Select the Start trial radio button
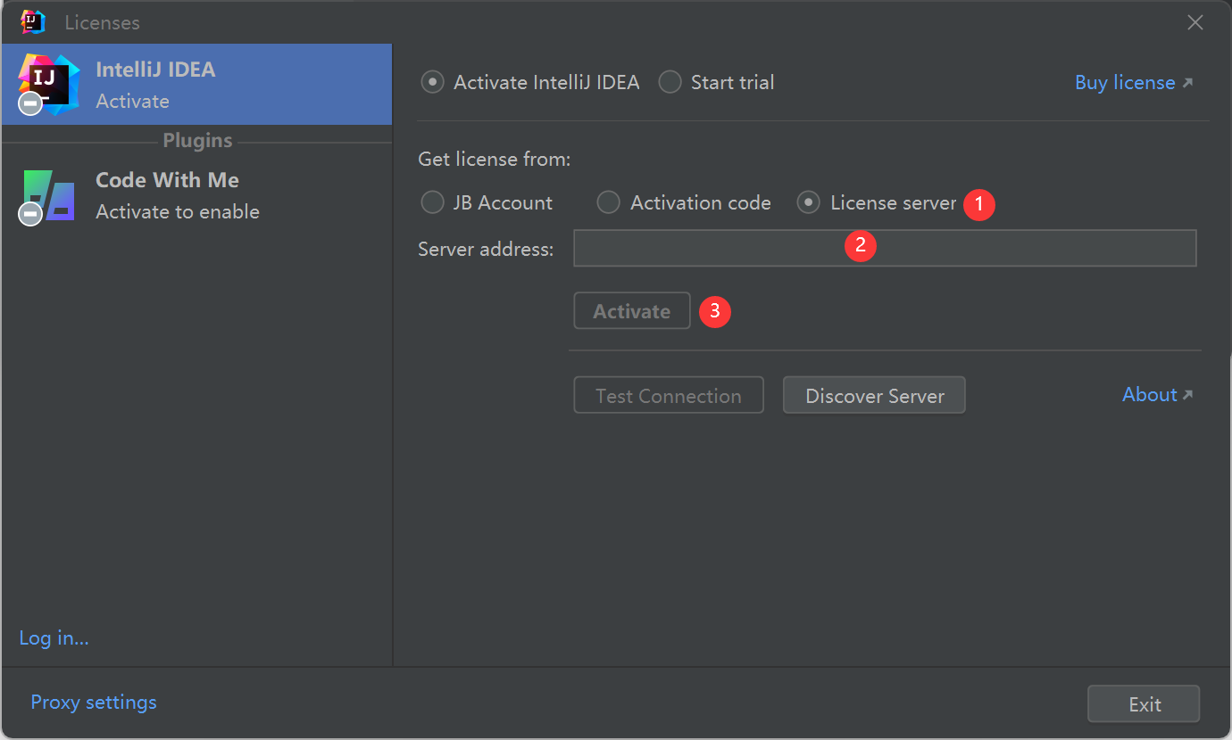The image size is (1232, 740). pos(670,82)
